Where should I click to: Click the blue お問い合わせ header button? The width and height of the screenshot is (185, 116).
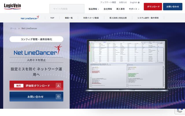pos(173,6)
